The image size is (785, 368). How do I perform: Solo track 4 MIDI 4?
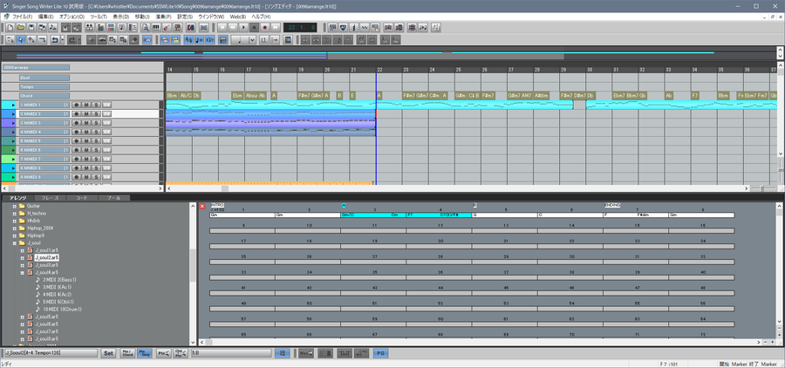click(x=95, y=132)
